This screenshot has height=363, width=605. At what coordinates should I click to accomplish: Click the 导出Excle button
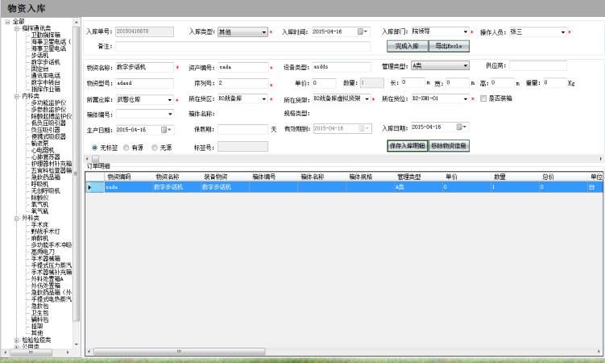pos(449,46)
